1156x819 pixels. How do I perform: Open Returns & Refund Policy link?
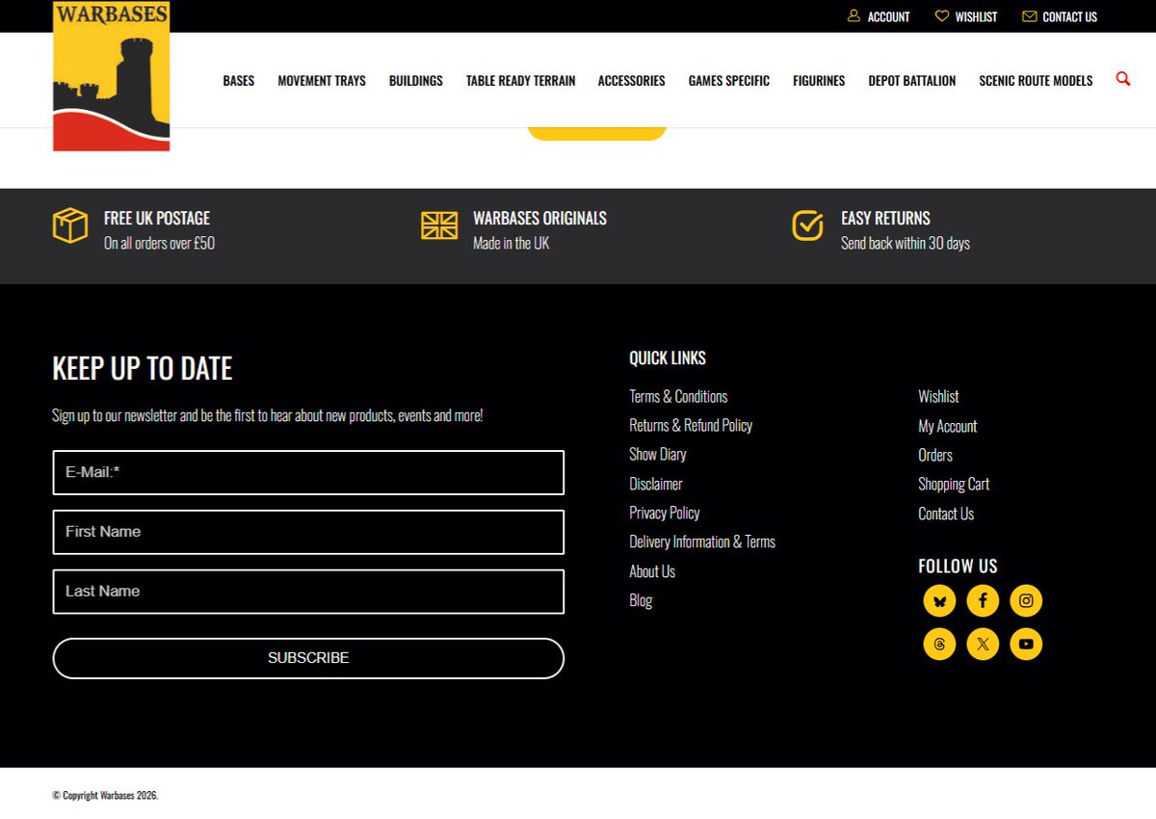691,425
